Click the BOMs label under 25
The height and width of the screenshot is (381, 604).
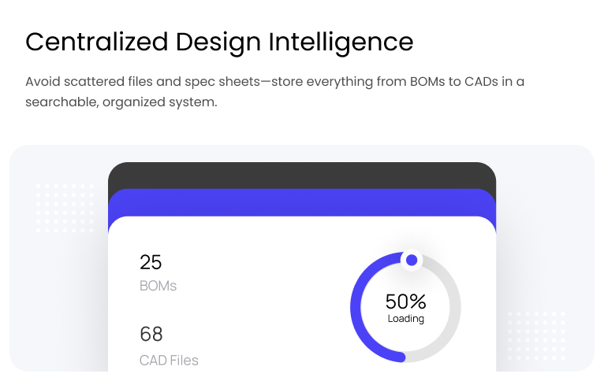pos(158,286)
